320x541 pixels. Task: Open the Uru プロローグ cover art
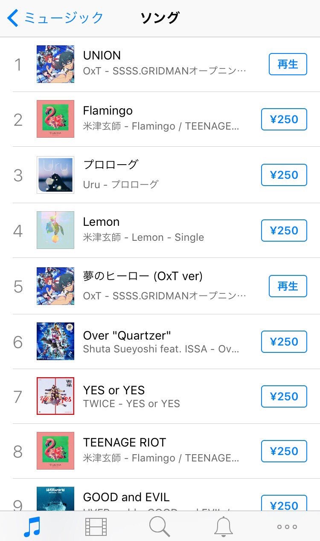[x=55, y=174]
